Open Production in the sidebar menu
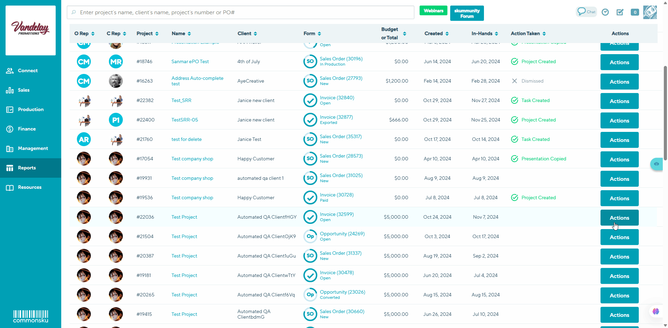The image size is (668, 328). [x=31, y=109]
